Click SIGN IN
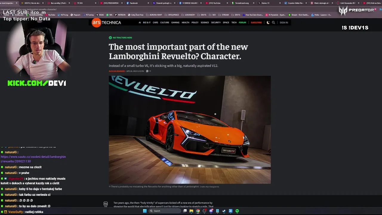This screenshot has width=382, height=215. tap(284, 22)
